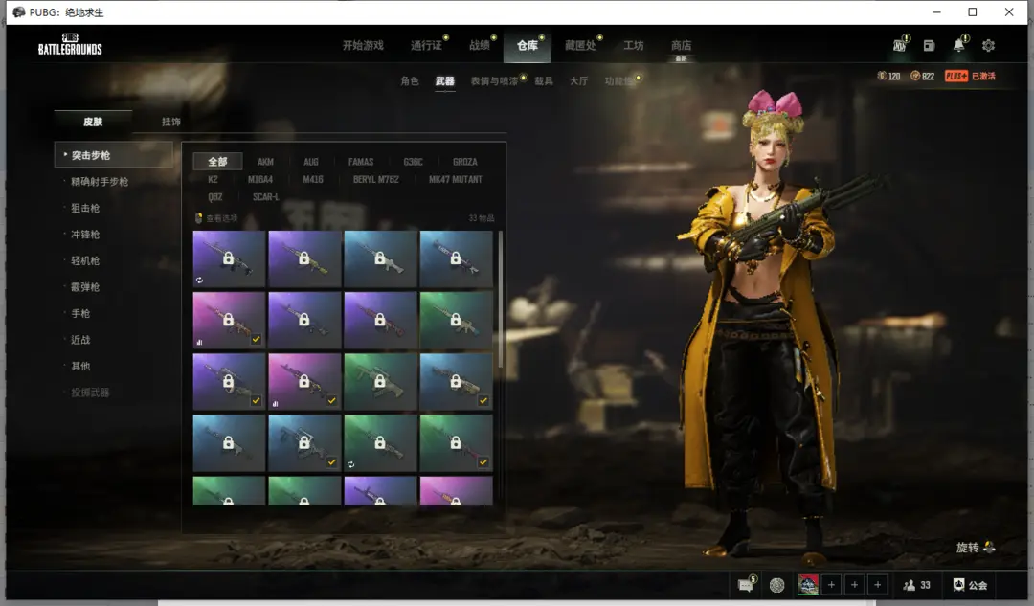
Task: Select the blue skin starting the fourth row
Action: (229, 443)
